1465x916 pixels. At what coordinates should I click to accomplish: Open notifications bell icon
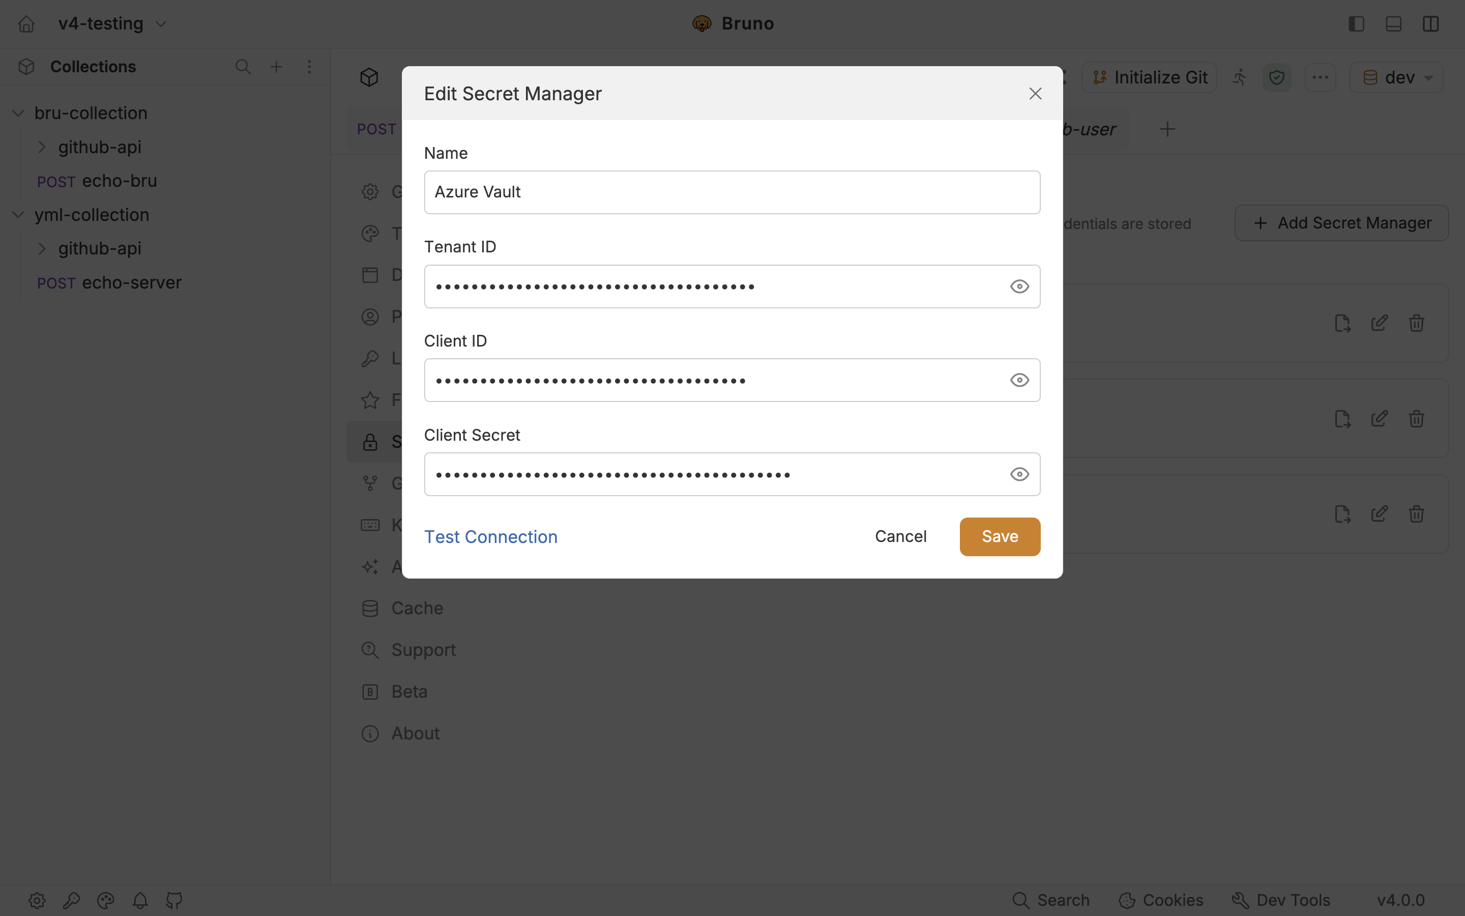[140, 900]
